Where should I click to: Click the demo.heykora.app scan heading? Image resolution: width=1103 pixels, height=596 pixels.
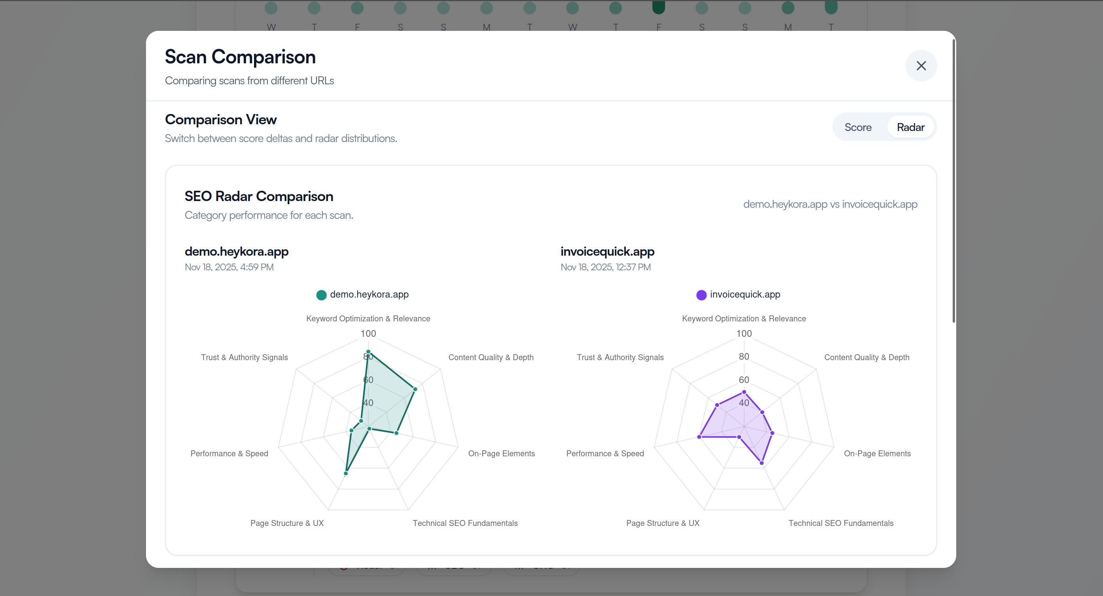[x=236, y=251]
